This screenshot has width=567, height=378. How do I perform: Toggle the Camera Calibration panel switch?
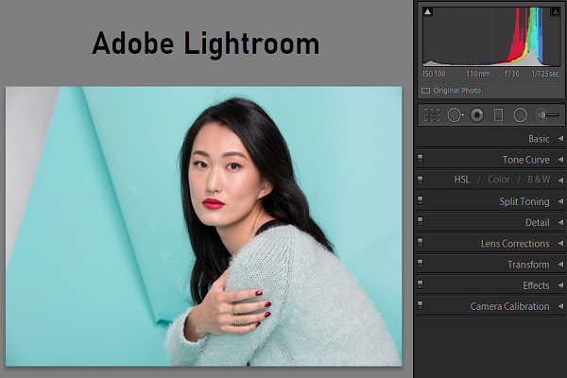click(421, 305)
